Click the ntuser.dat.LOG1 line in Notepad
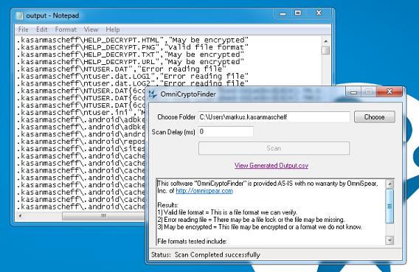 point(132,76)
